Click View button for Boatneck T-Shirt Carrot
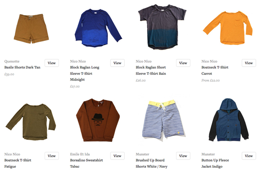This screenshot has width=262, height=173. pos(249,63)
